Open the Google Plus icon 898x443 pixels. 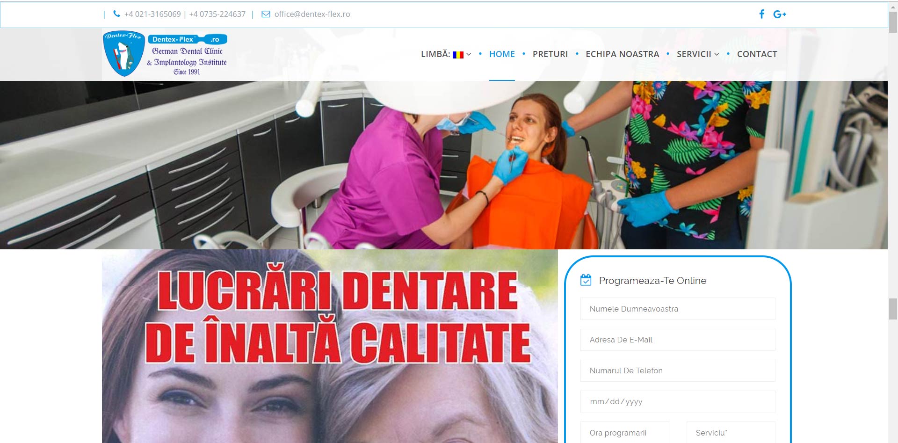pyautogui.click(x=779, y=15)
